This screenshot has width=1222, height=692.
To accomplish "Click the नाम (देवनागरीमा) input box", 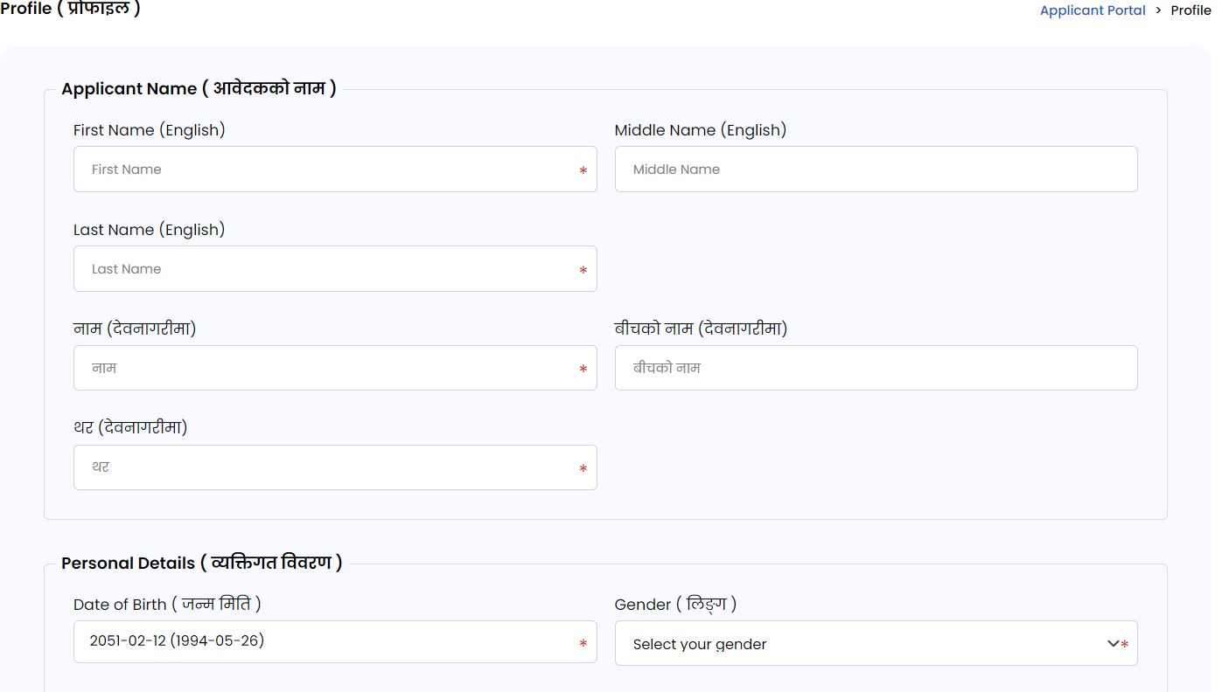I will pos(324,368).
